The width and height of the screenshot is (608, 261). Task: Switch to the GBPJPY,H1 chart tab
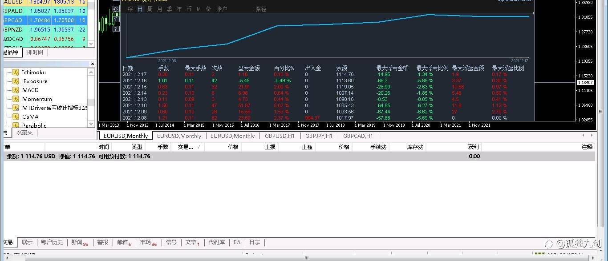tap(319, 136)
